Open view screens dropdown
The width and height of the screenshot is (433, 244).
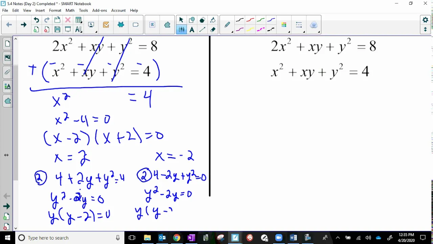(x=91, y=25)
